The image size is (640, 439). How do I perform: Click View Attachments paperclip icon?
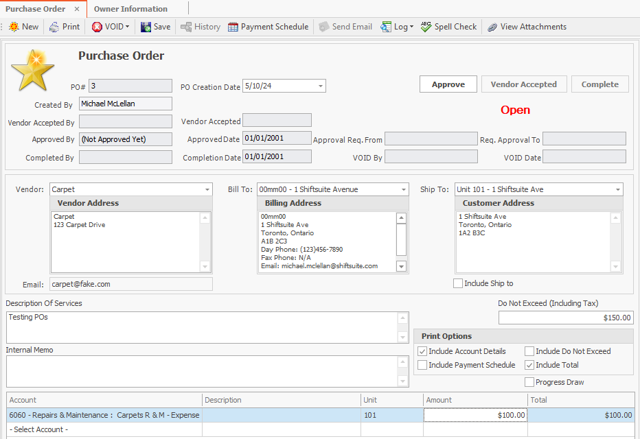492,27
